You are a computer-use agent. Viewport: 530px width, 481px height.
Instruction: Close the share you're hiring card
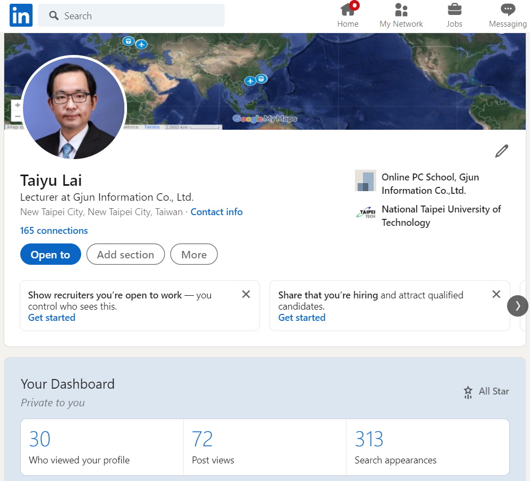click(496, 294)
